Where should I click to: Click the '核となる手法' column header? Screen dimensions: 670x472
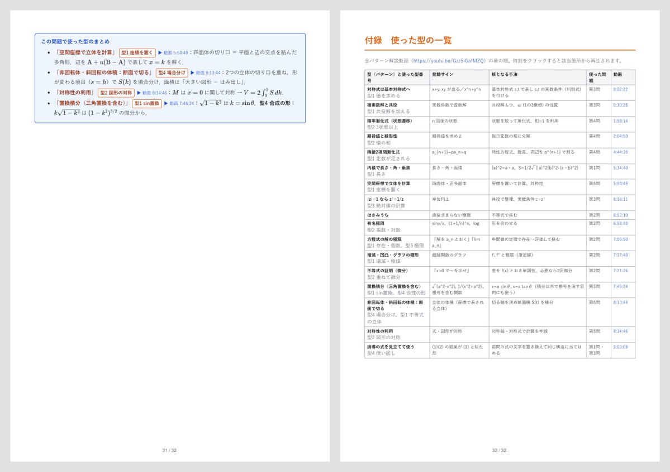[x=504, y=75]
